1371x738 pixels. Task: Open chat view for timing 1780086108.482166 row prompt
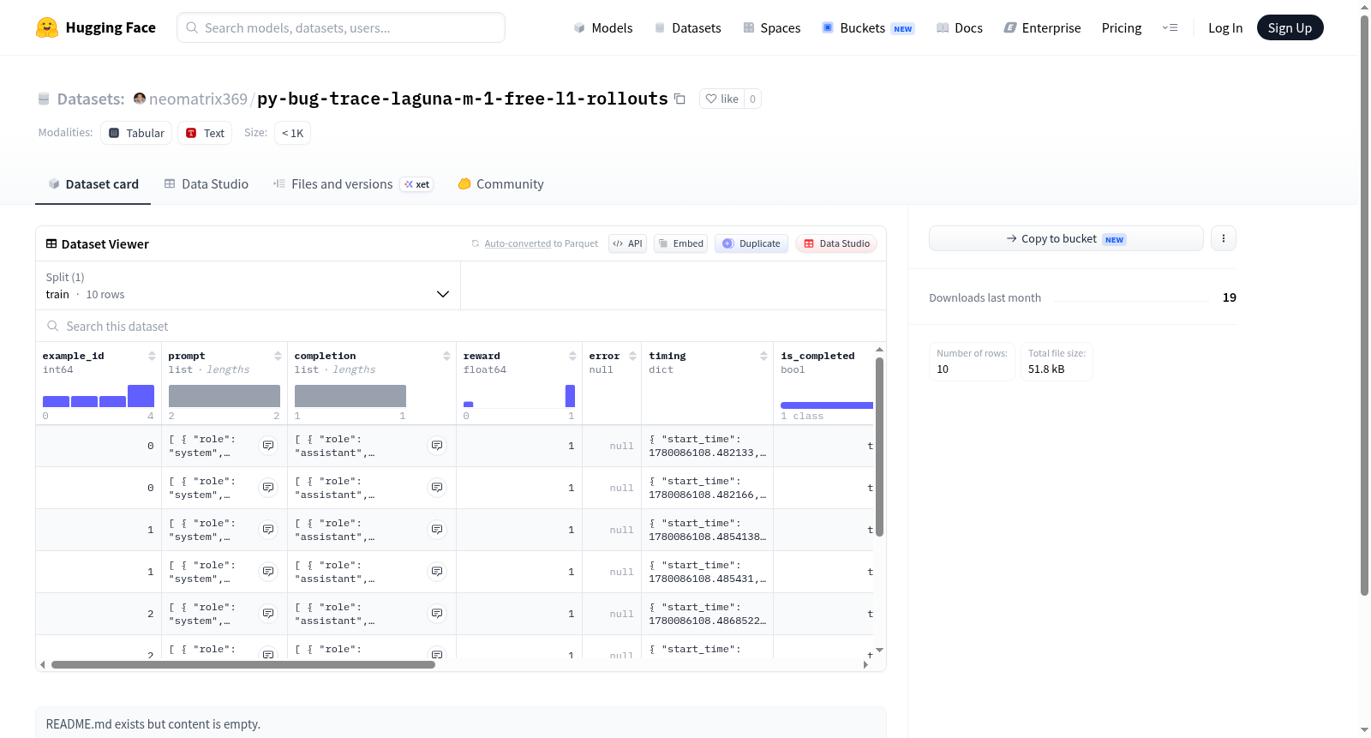point(268,488)
